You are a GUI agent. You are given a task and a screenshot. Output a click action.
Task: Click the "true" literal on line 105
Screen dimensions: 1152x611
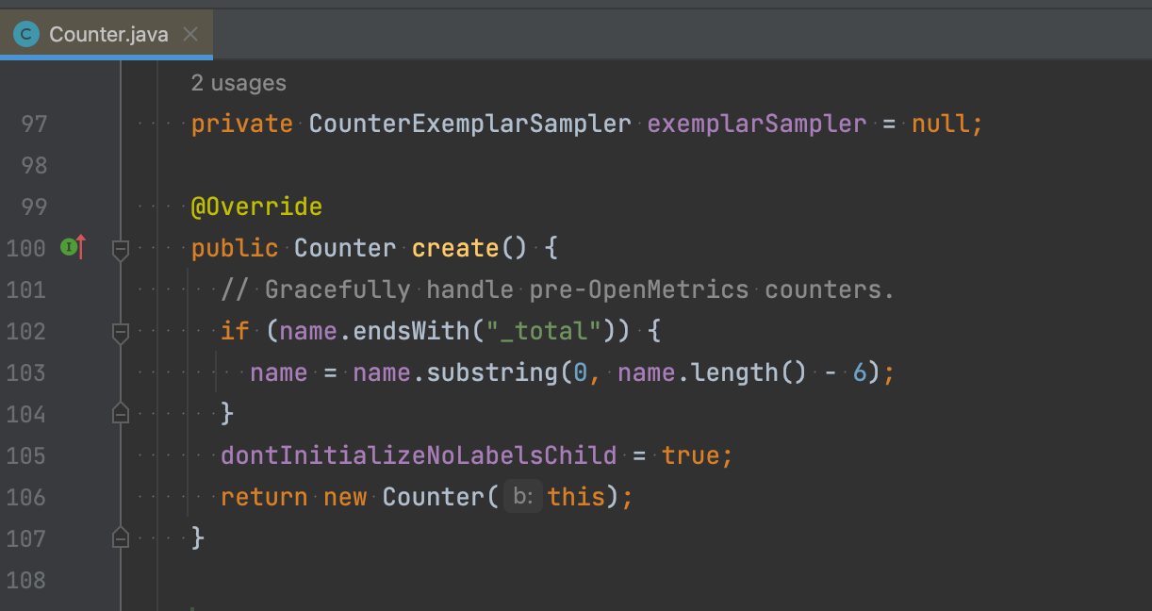click(691, 455)
